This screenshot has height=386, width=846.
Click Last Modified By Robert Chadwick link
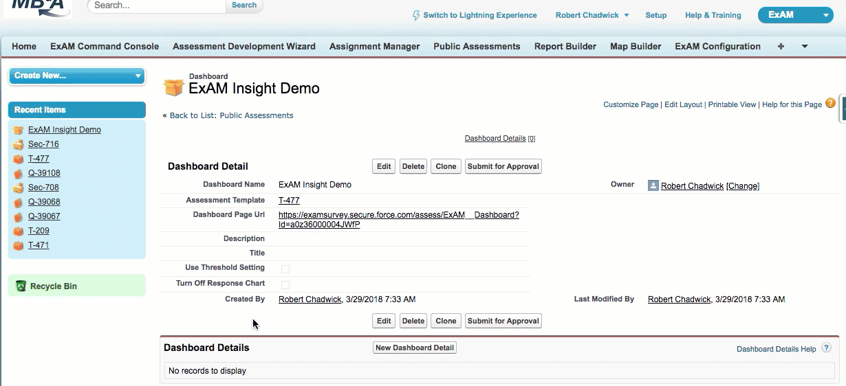tap(679, 299)
